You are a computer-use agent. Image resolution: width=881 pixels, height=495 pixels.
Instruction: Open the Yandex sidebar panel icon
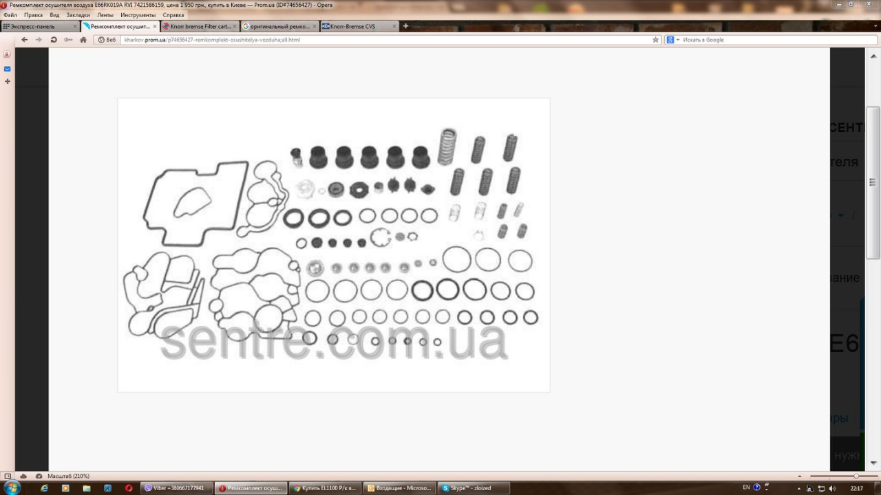click(7, 55)
